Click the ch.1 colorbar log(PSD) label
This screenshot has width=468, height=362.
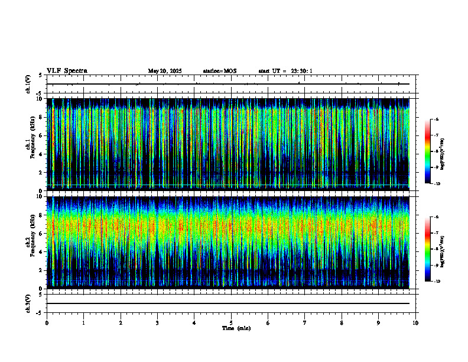pyautogui.click(x=442, y=154)
